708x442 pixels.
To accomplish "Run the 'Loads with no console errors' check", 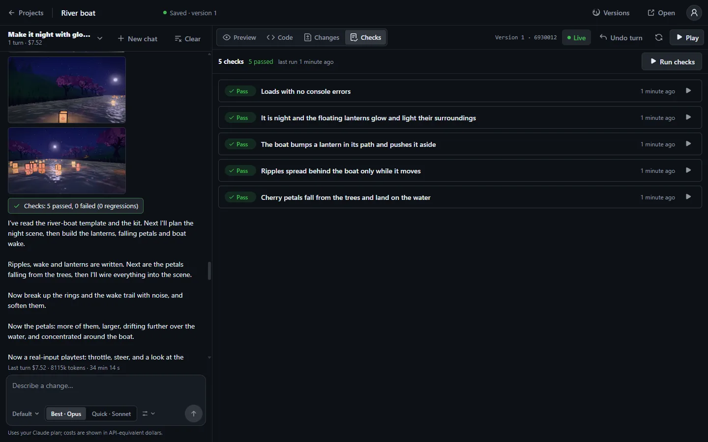I will point(688,91).
